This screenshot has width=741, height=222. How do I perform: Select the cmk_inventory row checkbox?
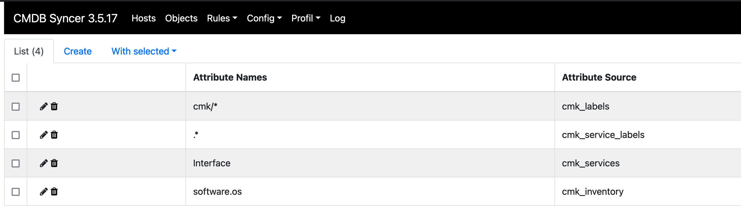point(16,192)
